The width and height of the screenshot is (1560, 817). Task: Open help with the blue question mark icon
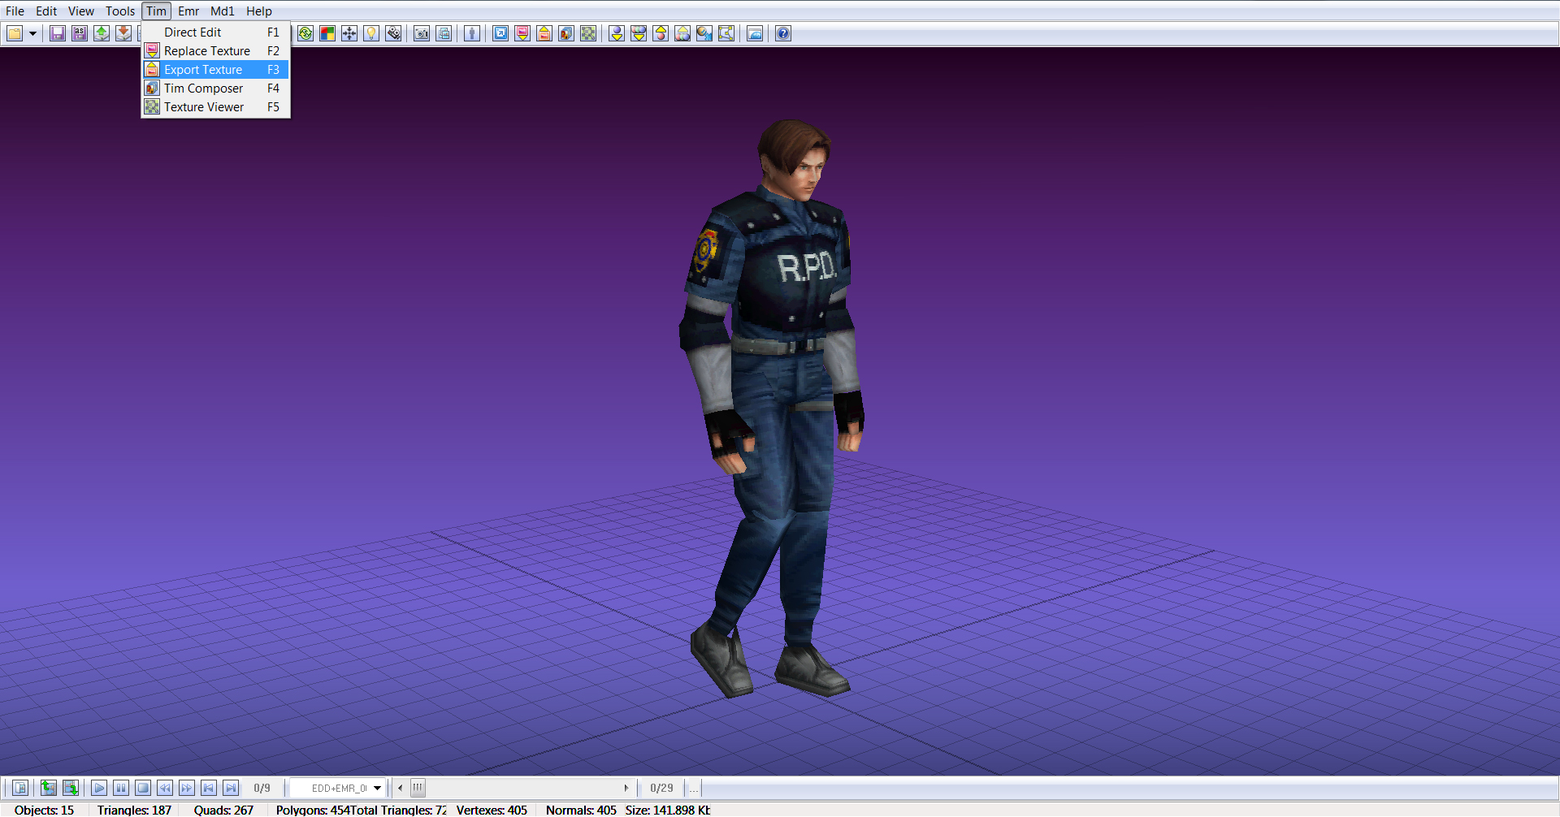pos(783,33)
